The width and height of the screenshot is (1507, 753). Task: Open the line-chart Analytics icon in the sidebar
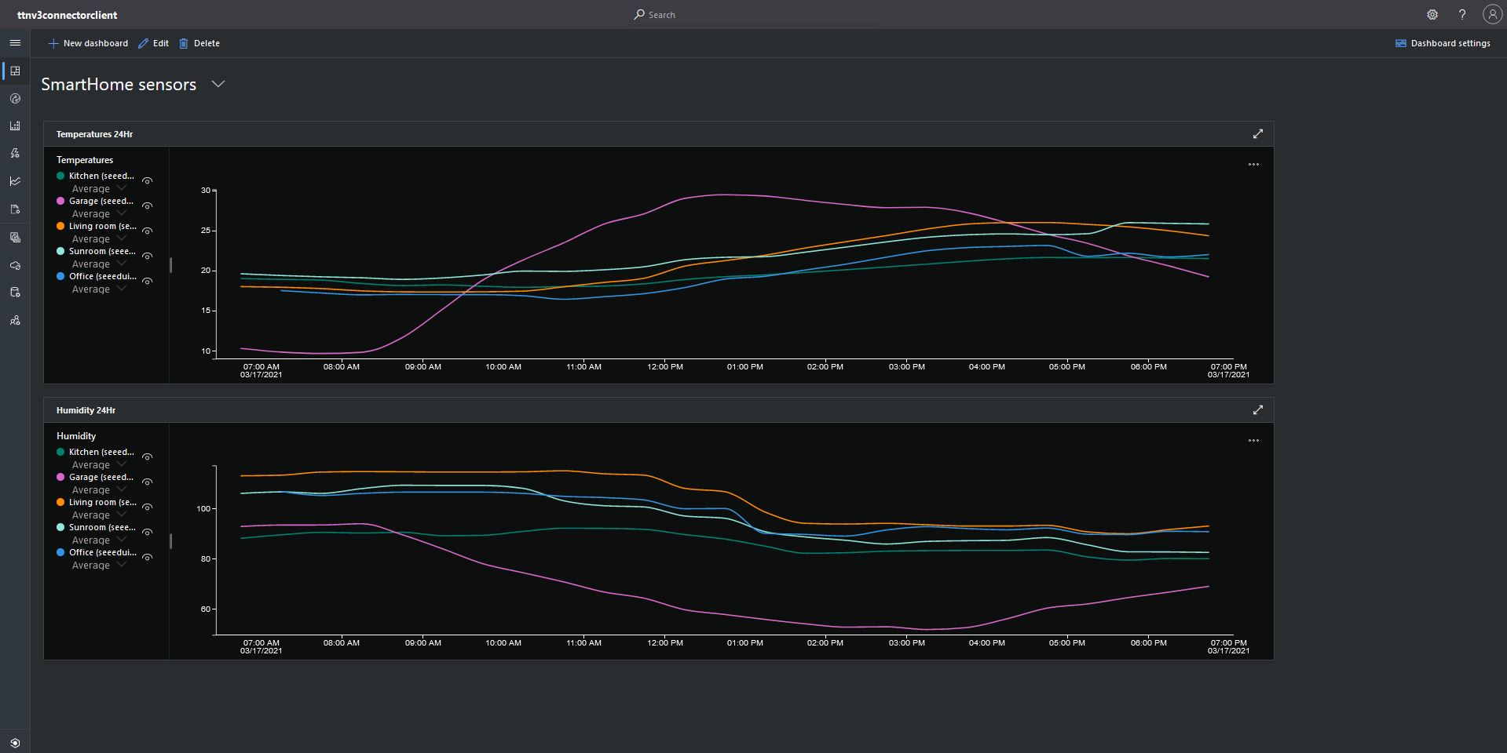click(15, 181)
